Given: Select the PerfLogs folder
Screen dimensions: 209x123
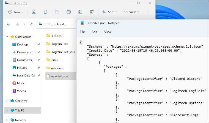Looking at the screenshot, I should [54, 36].
